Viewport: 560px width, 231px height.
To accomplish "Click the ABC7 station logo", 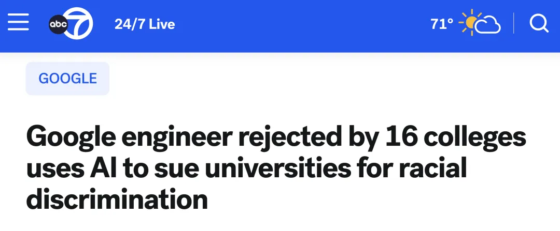I will [x=71, y=24].
